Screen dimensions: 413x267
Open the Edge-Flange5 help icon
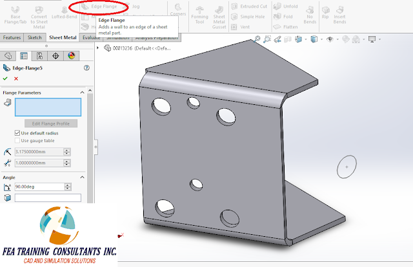click(x=86, y=68)
